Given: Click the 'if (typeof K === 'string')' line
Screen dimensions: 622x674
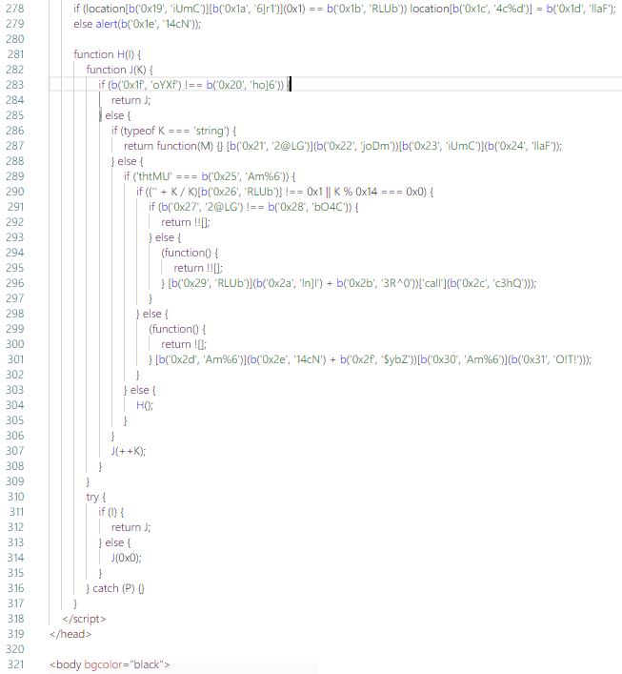Looking at the screenshot, I should (174, 131).
